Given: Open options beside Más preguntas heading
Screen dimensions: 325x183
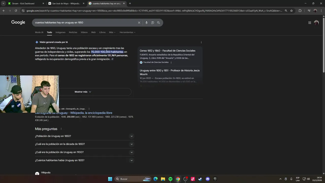Looking at the screenshot, I should pyautogui.click(x=61, y=129).
